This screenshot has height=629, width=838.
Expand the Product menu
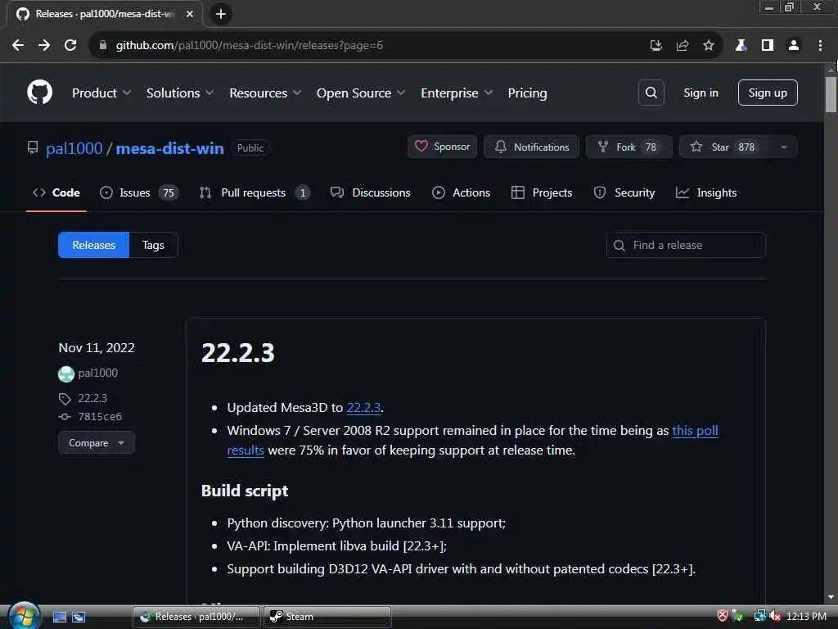tap(101, 93)
